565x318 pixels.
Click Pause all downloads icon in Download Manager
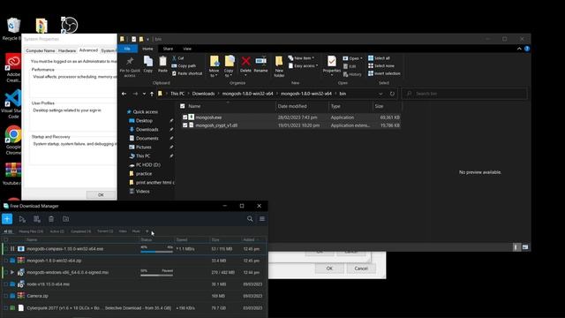[37, 219]
